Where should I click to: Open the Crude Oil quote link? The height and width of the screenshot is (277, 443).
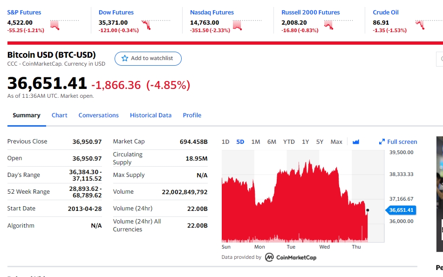[x=385, y=13]
